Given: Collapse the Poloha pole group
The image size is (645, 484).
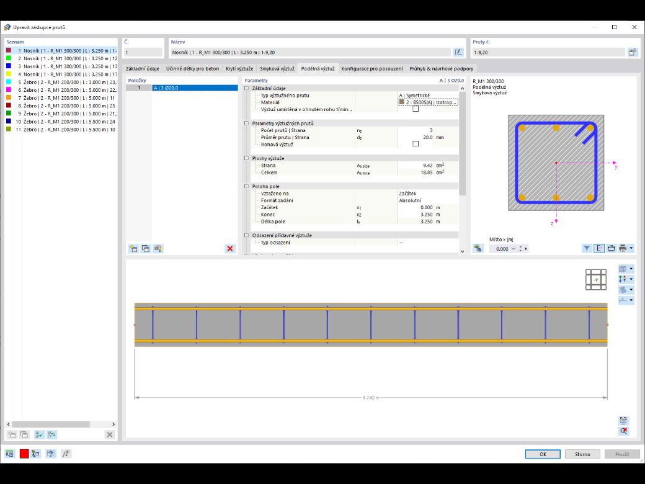Looking at the screenshot, I should [x=247, y=186].
